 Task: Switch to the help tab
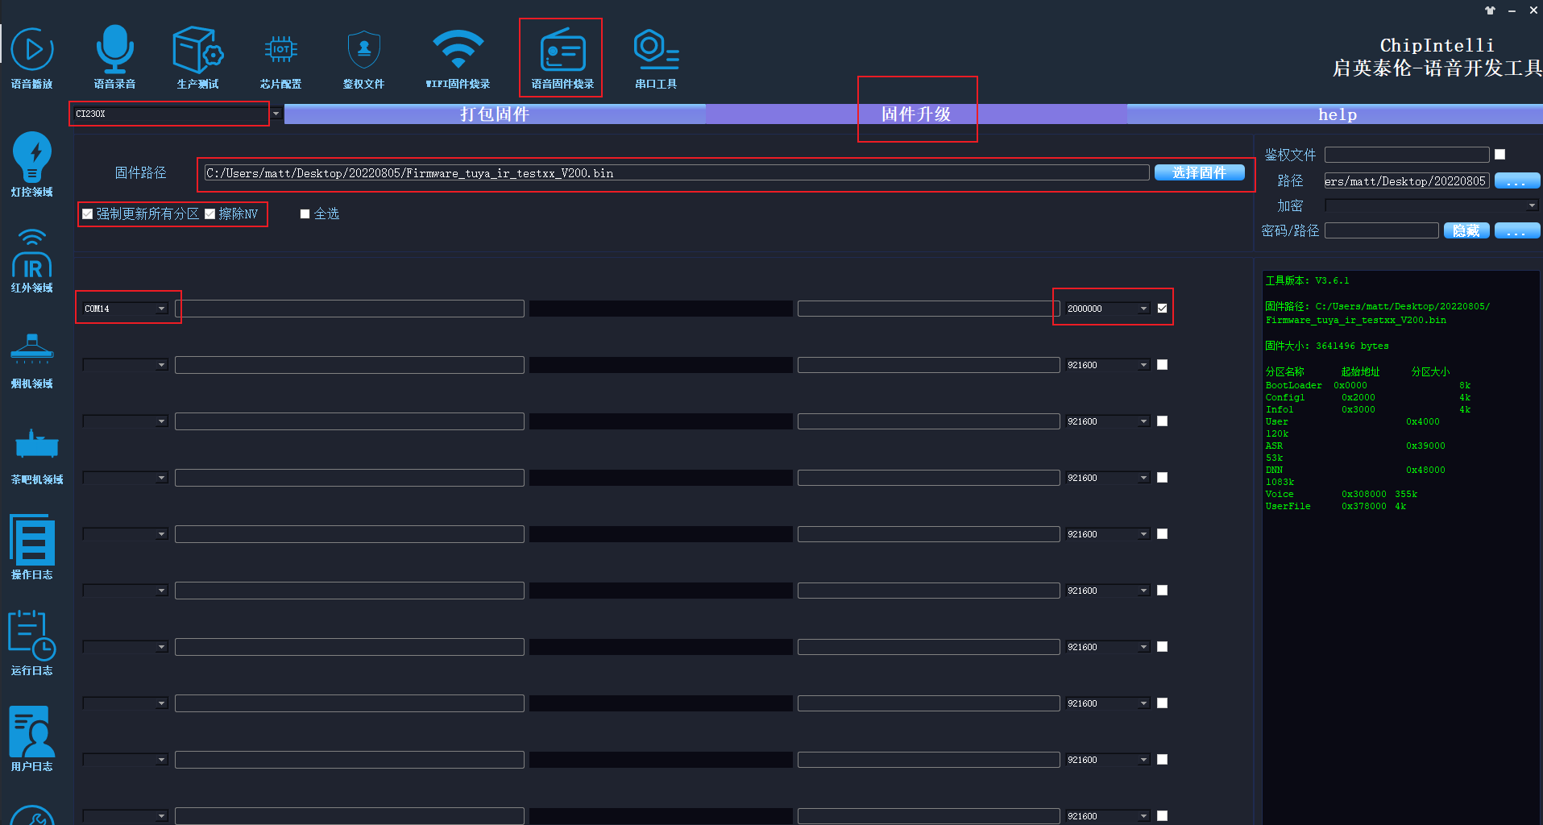click(1337, 114)
